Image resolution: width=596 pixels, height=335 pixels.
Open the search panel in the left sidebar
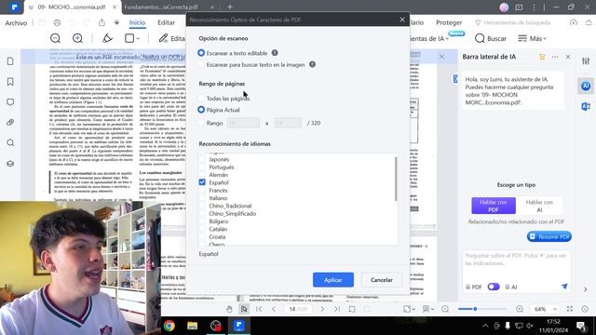10,142
